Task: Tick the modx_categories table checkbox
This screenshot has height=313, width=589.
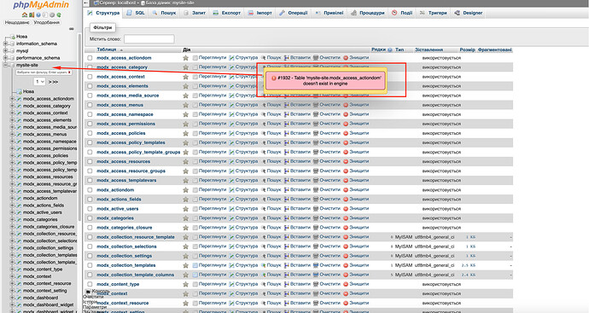Action: point(90,218)
